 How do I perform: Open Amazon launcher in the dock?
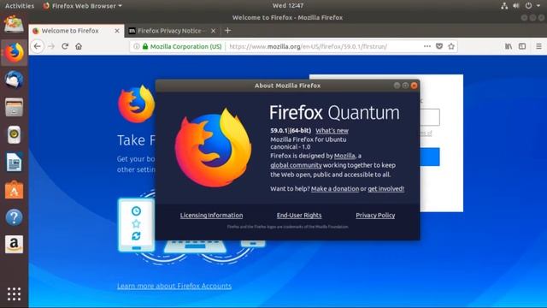[x=14, y=244]
